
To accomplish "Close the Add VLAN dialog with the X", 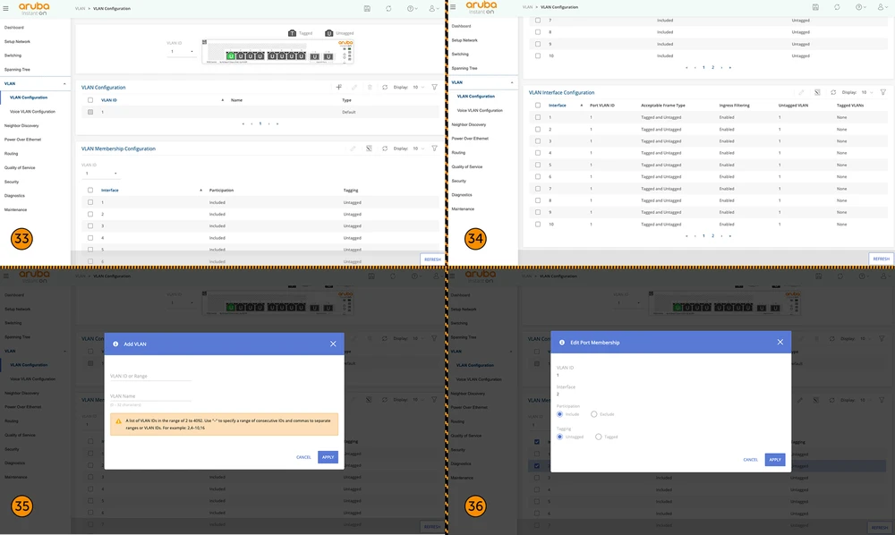I will [x=333, y=343].
